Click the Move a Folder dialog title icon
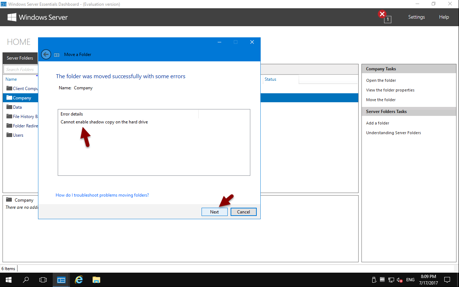Image resolution: width=459 pixels, height=287 pixels. coord(57,55)
